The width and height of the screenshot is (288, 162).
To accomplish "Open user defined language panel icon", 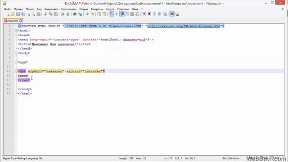I will tap(127, 14).
